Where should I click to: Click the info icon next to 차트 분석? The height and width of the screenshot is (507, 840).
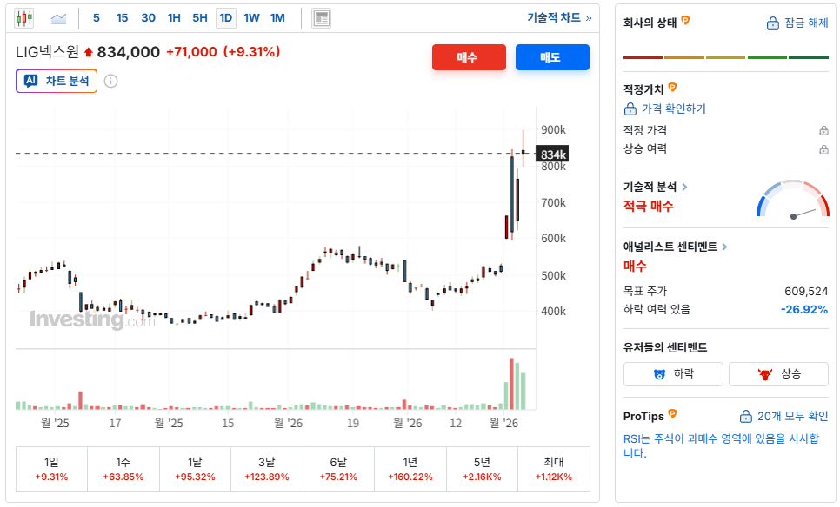tap(109, 81)
